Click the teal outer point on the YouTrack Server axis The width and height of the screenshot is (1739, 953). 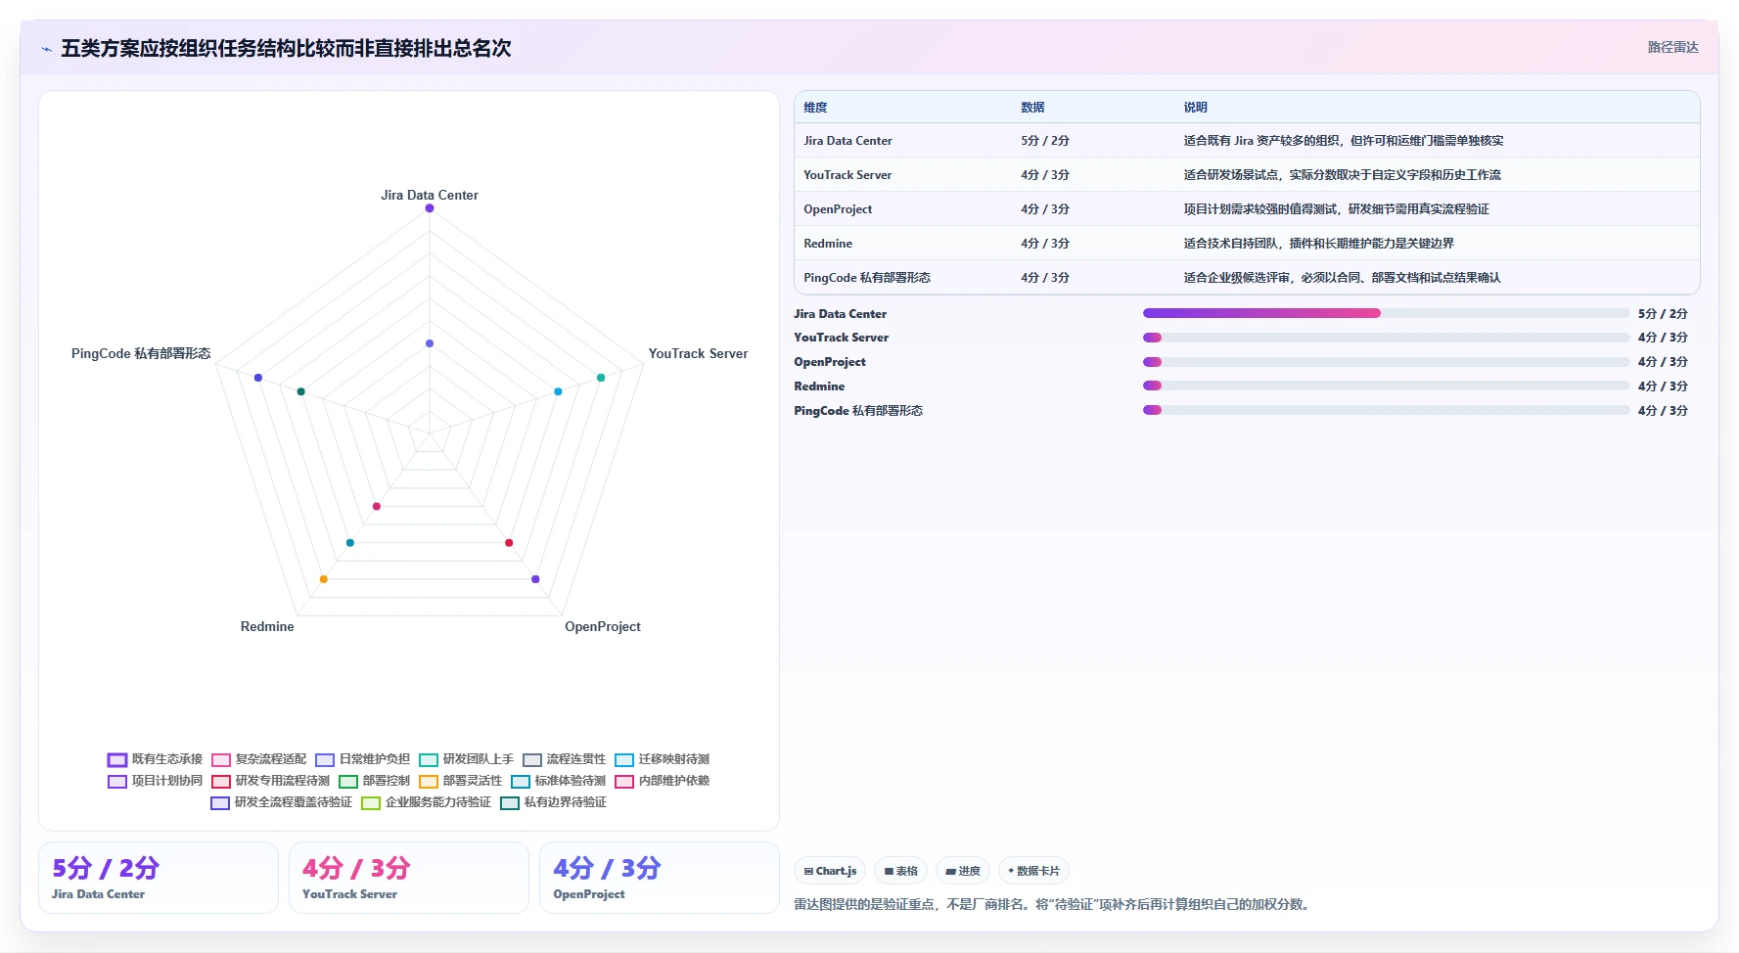point(601,378)
